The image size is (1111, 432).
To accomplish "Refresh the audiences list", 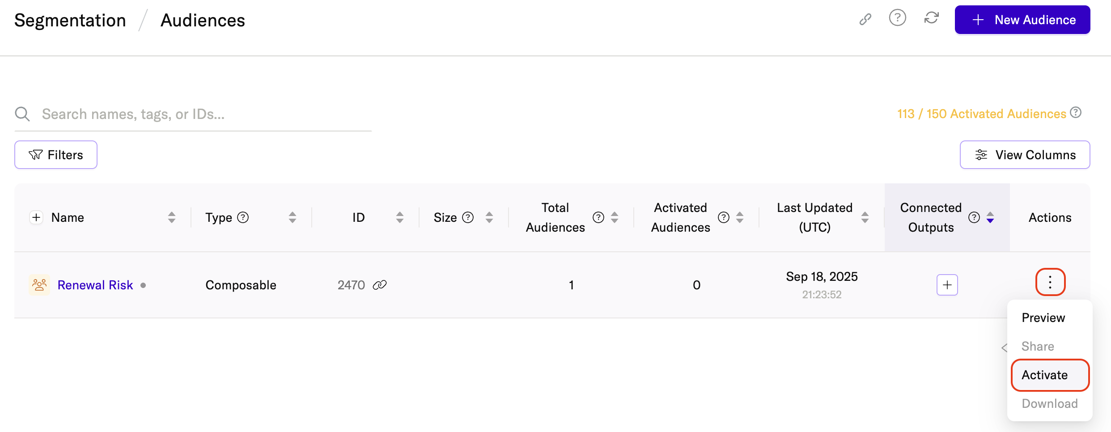I will [x=931, y=18].
